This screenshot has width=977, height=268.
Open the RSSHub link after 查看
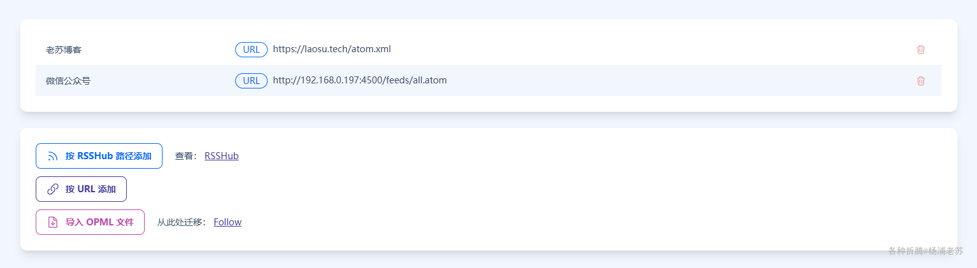click(x=221, y=156)
